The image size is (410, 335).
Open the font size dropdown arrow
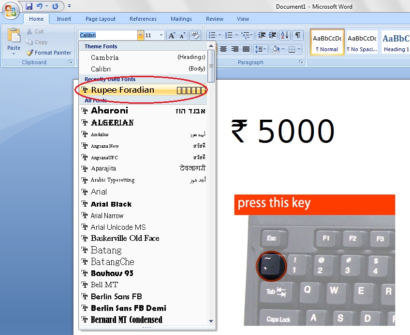(x=161, y=35)
